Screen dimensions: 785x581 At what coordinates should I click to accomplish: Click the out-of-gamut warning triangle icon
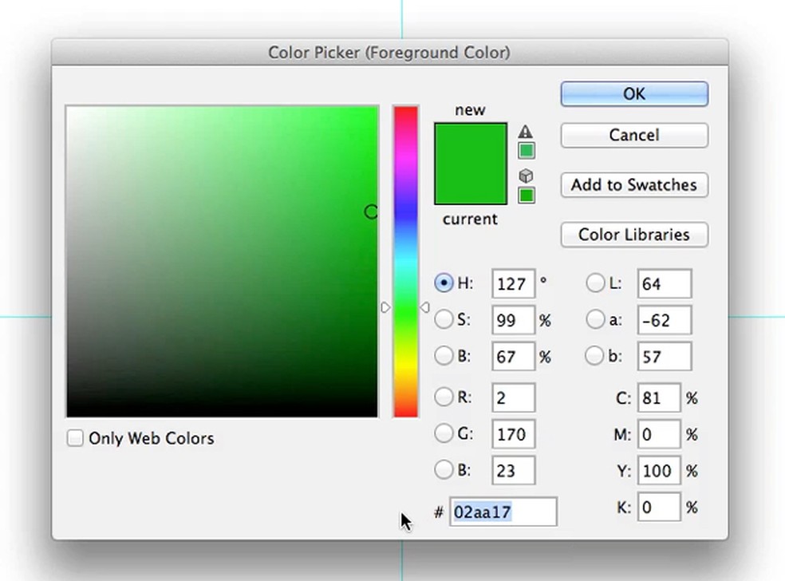pos(525,132)
